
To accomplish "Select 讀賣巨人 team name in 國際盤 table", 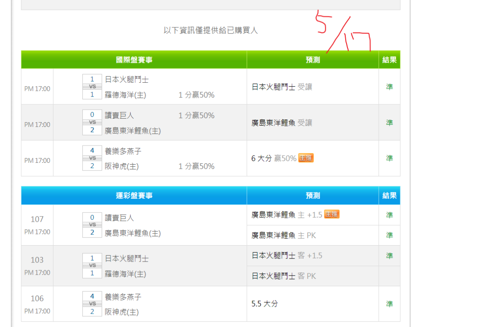I will 119,115.
